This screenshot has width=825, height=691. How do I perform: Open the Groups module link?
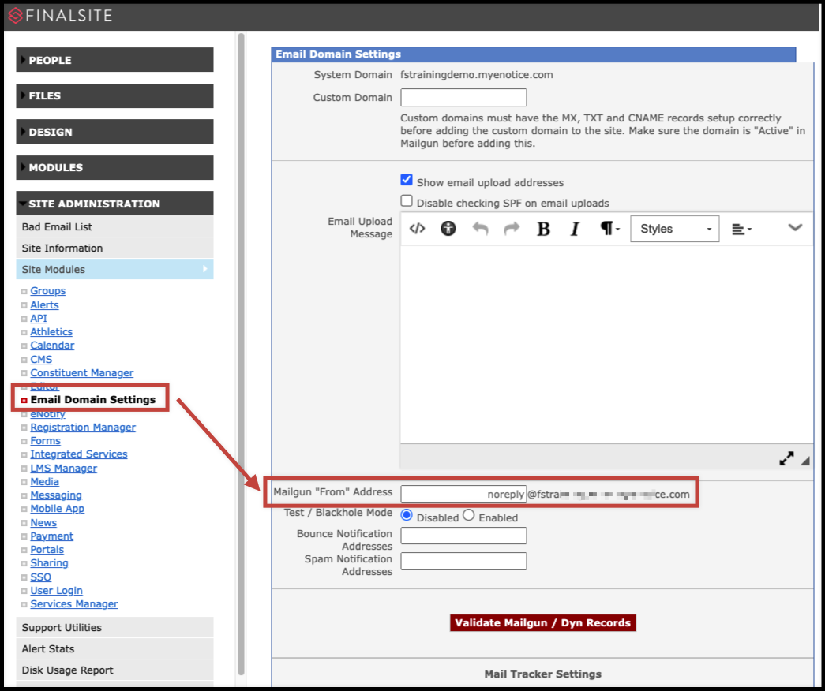48,291
